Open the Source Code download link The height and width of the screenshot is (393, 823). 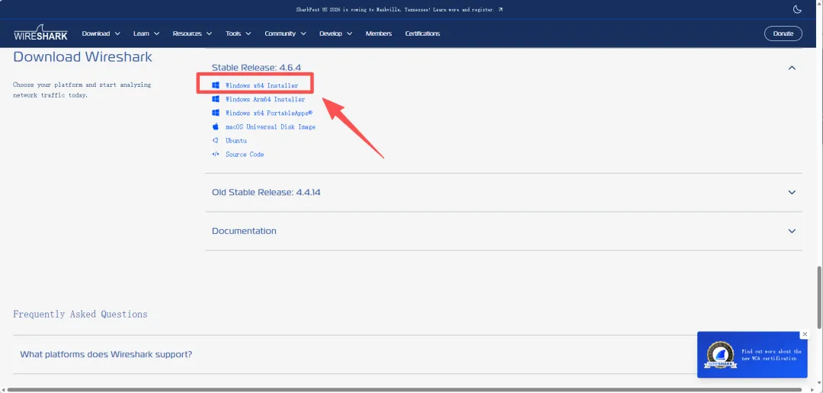245,155
